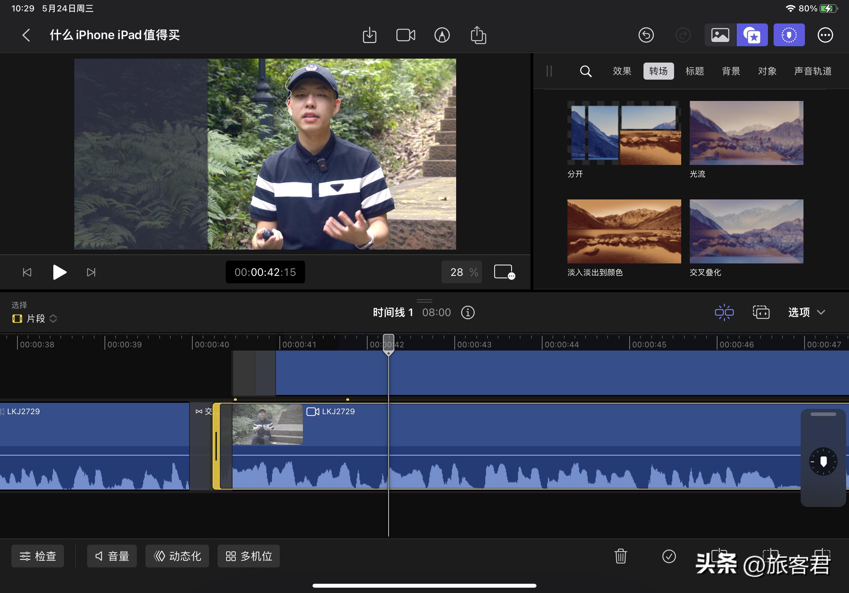Open the viewer zoom percentage dropdown
Viewport: 849px width, 593px height.
(461, 272)
